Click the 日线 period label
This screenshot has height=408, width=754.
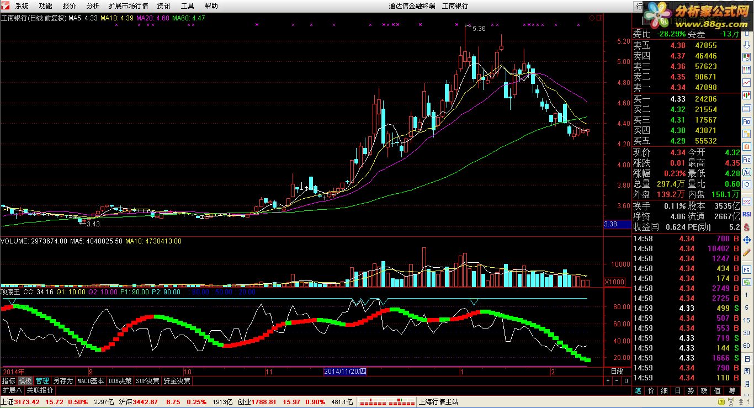click(x=617, y=371)
